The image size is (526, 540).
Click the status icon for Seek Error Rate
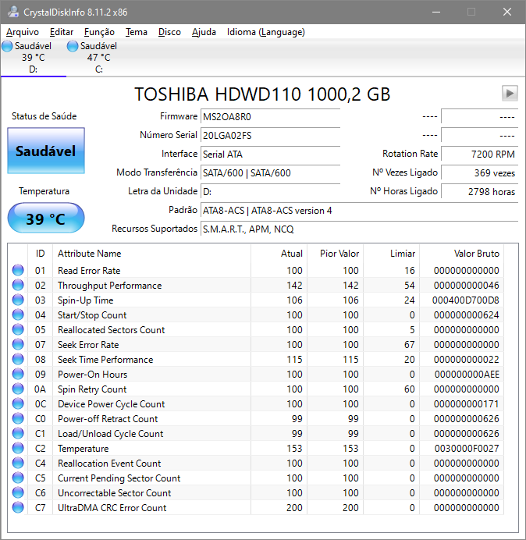tap(18, 344)
